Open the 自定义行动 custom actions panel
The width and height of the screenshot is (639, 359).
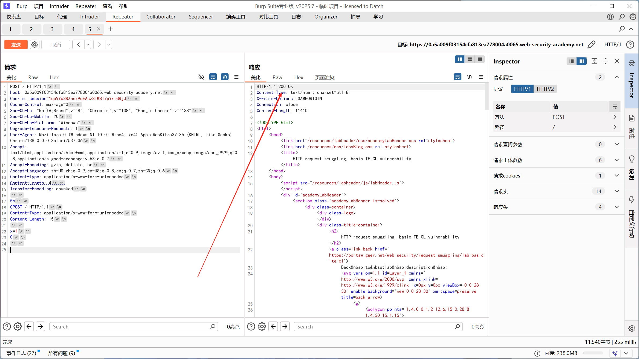click(x=632, y=218)
